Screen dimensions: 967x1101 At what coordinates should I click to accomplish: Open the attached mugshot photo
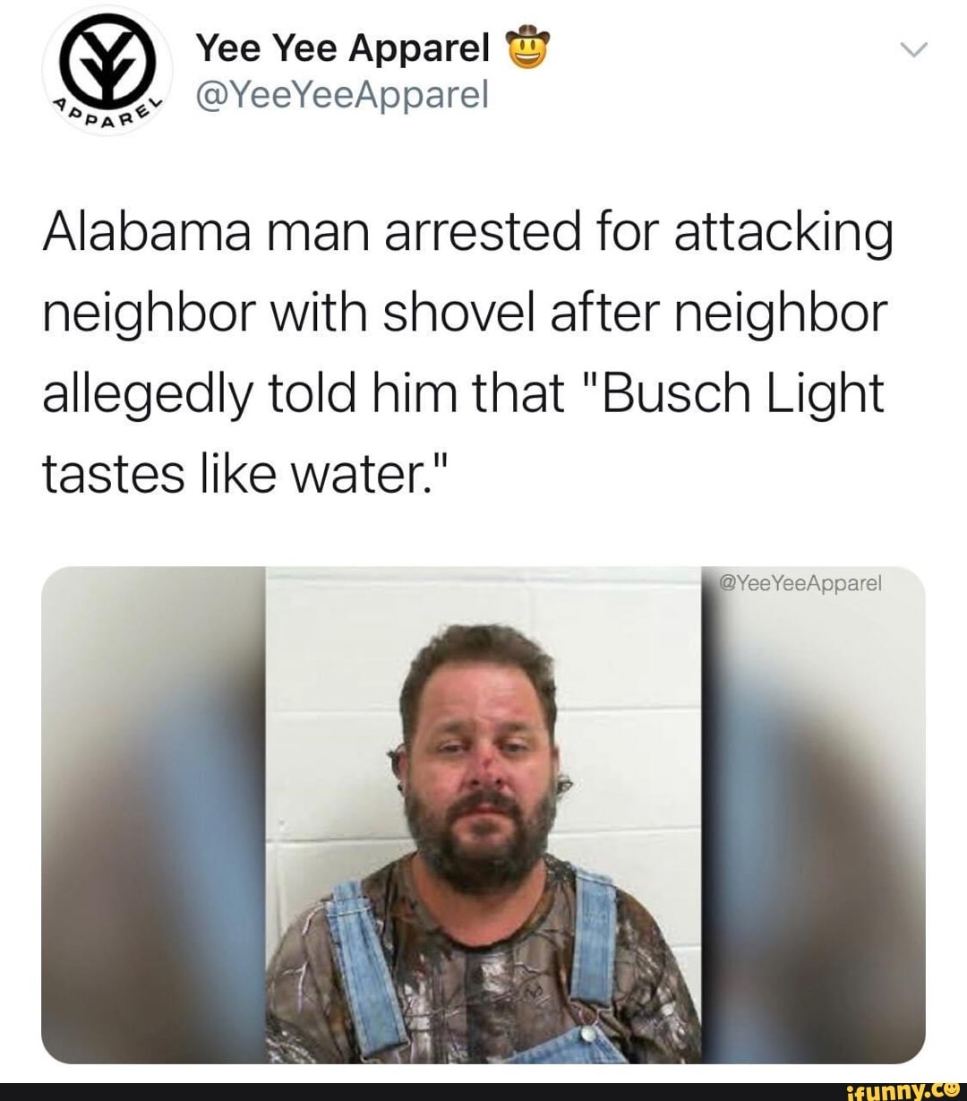pos(483,814)
